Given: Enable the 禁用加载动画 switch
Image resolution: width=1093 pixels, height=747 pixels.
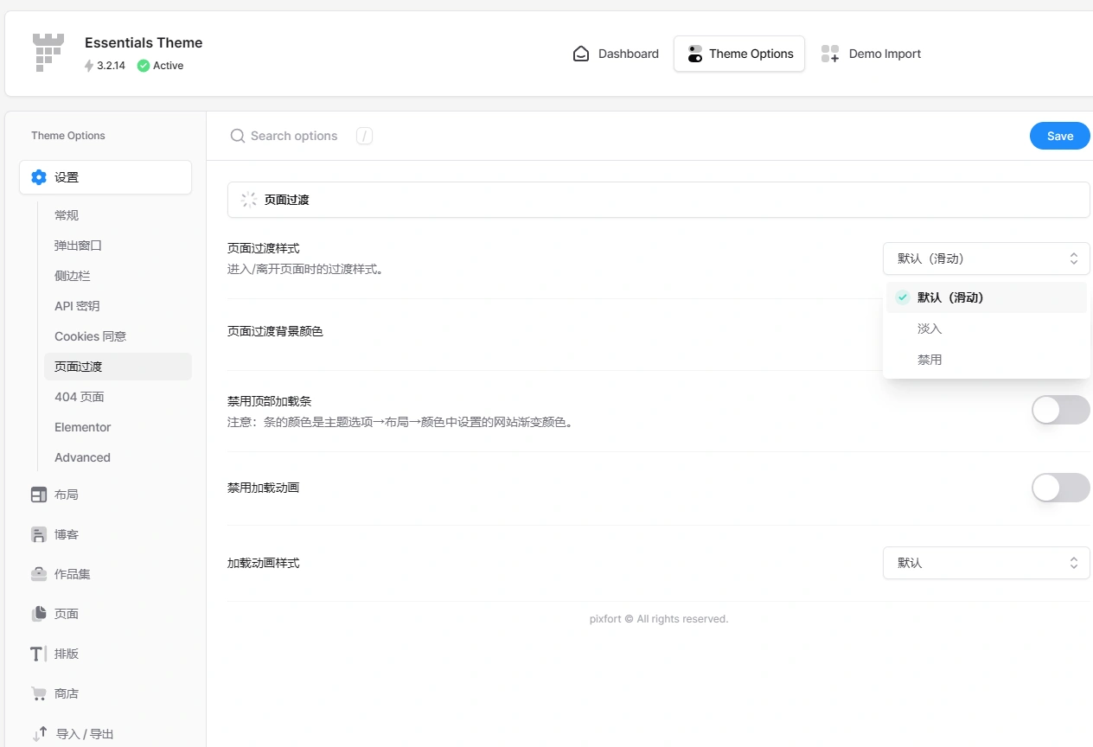Looking at the screenshot, I should [1060, 488].
